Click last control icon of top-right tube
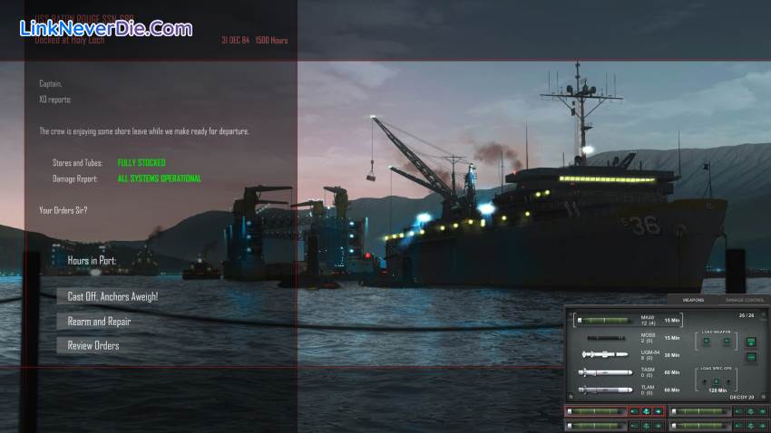This screenshot has height=433, width=771. pyautogui.click(x=762, y=411)
